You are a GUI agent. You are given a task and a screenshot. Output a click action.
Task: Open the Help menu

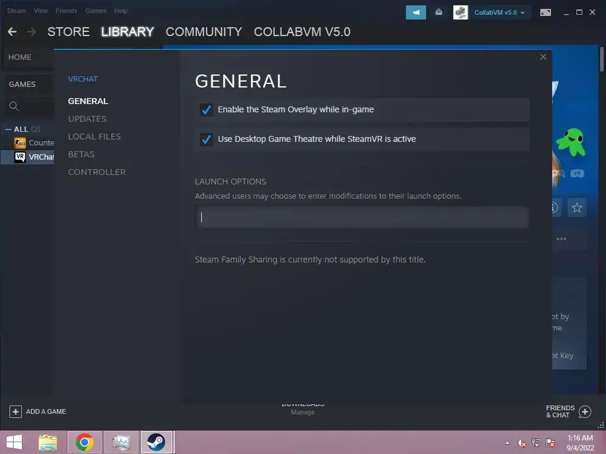point(121,11)
